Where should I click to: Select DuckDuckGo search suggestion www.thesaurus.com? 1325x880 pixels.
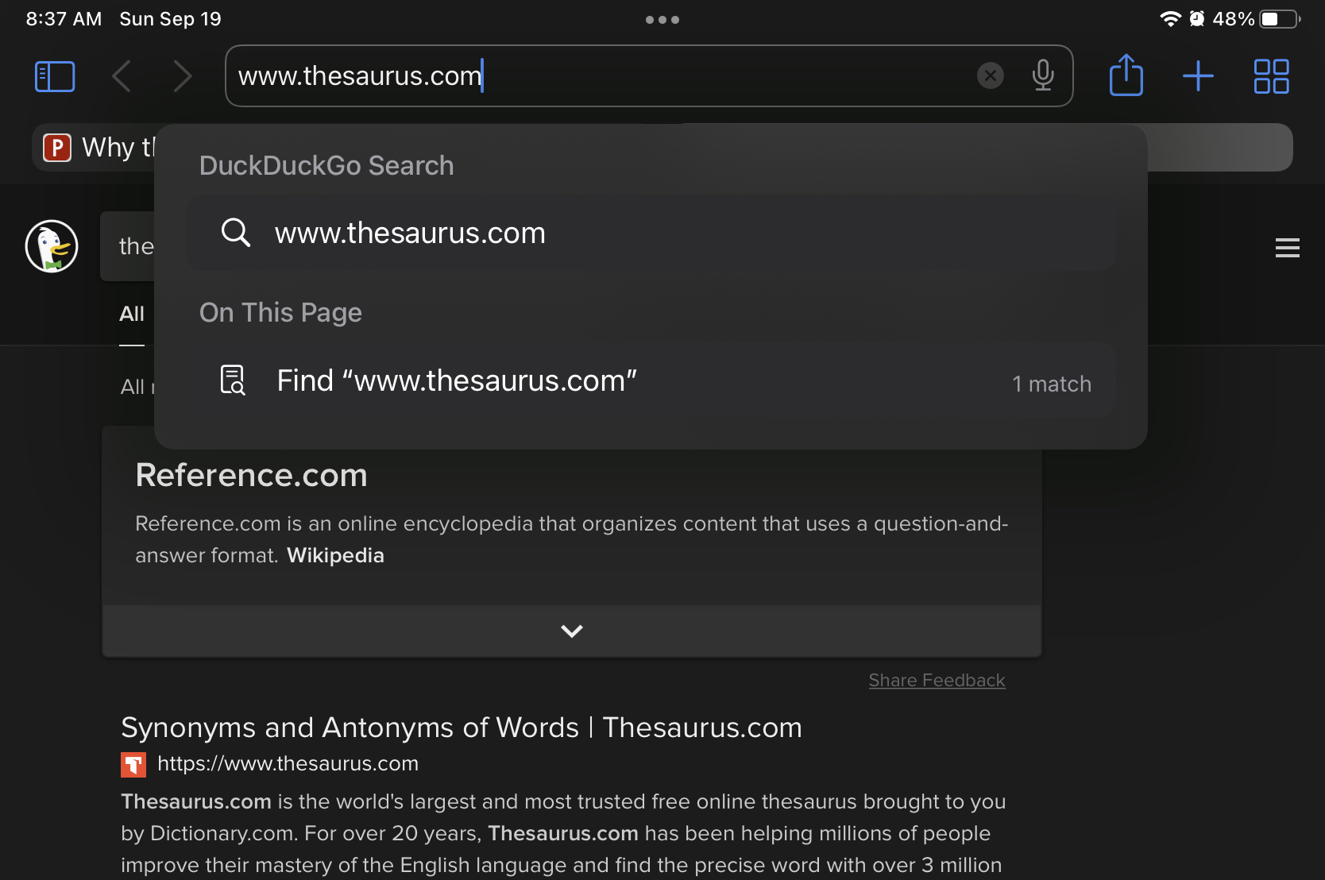(x=651, y=233)
